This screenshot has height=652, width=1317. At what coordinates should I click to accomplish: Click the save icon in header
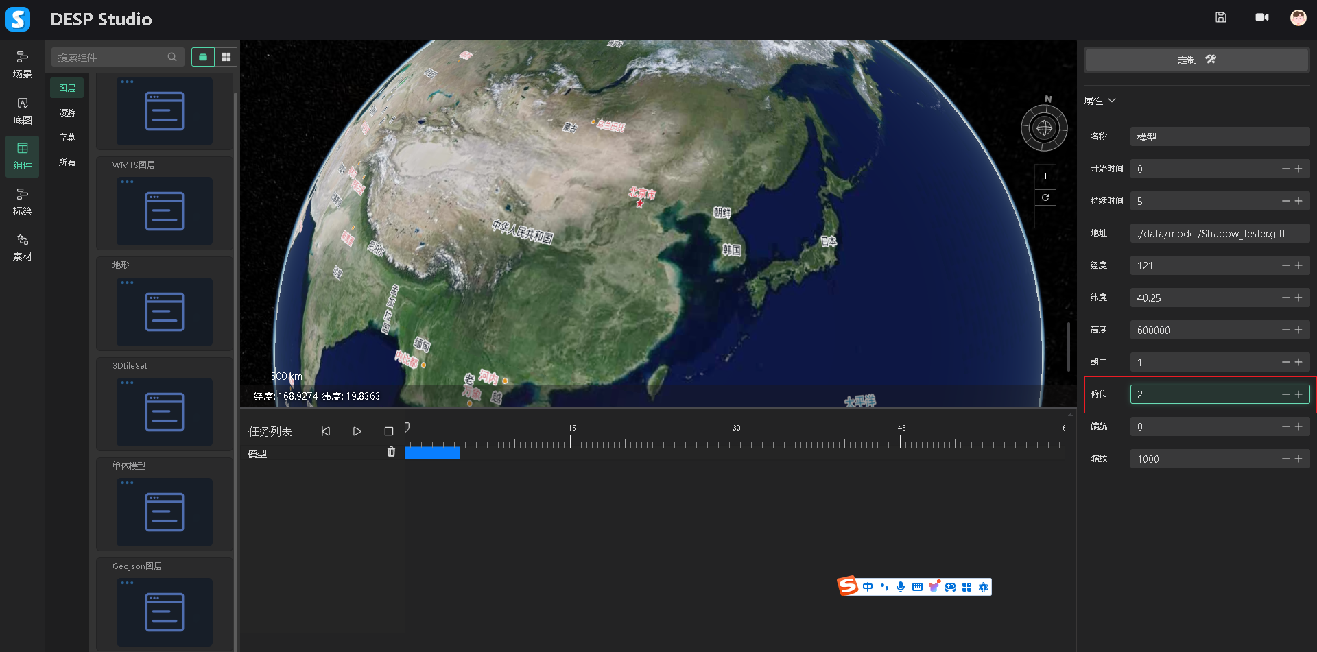[x=1220, y=18]
